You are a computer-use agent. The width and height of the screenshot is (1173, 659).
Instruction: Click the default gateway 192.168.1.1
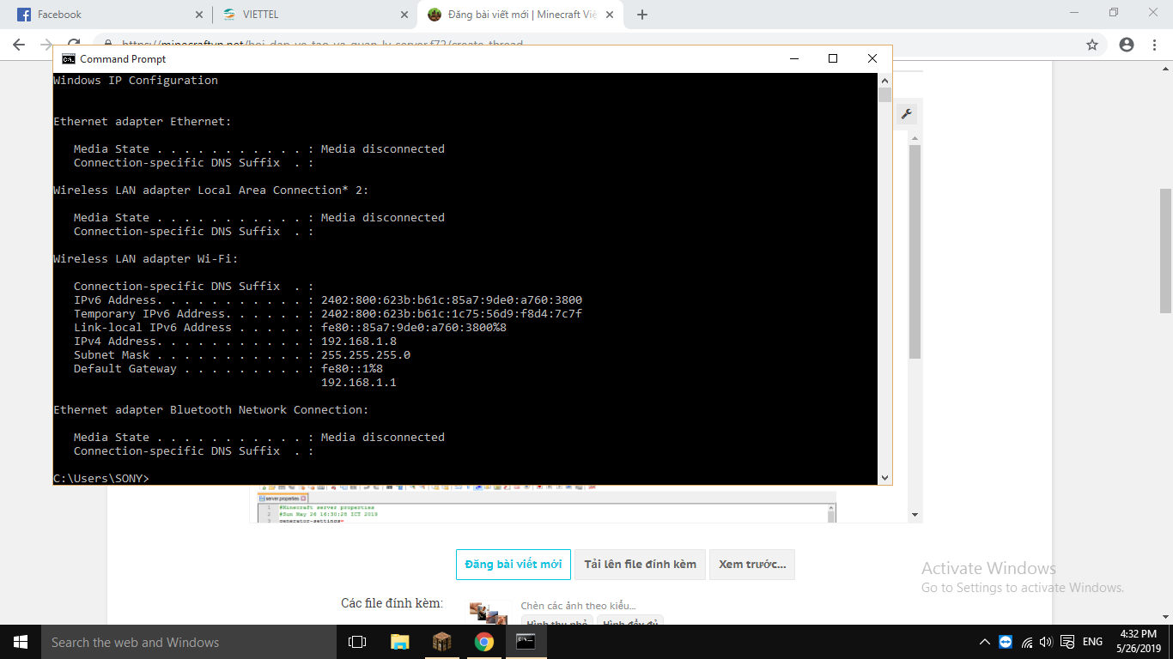pyautogui.click(x=359, y=383)
